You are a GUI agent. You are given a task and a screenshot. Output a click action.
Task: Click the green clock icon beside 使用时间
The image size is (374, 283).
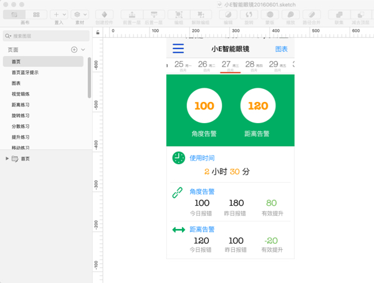point(178,158)
